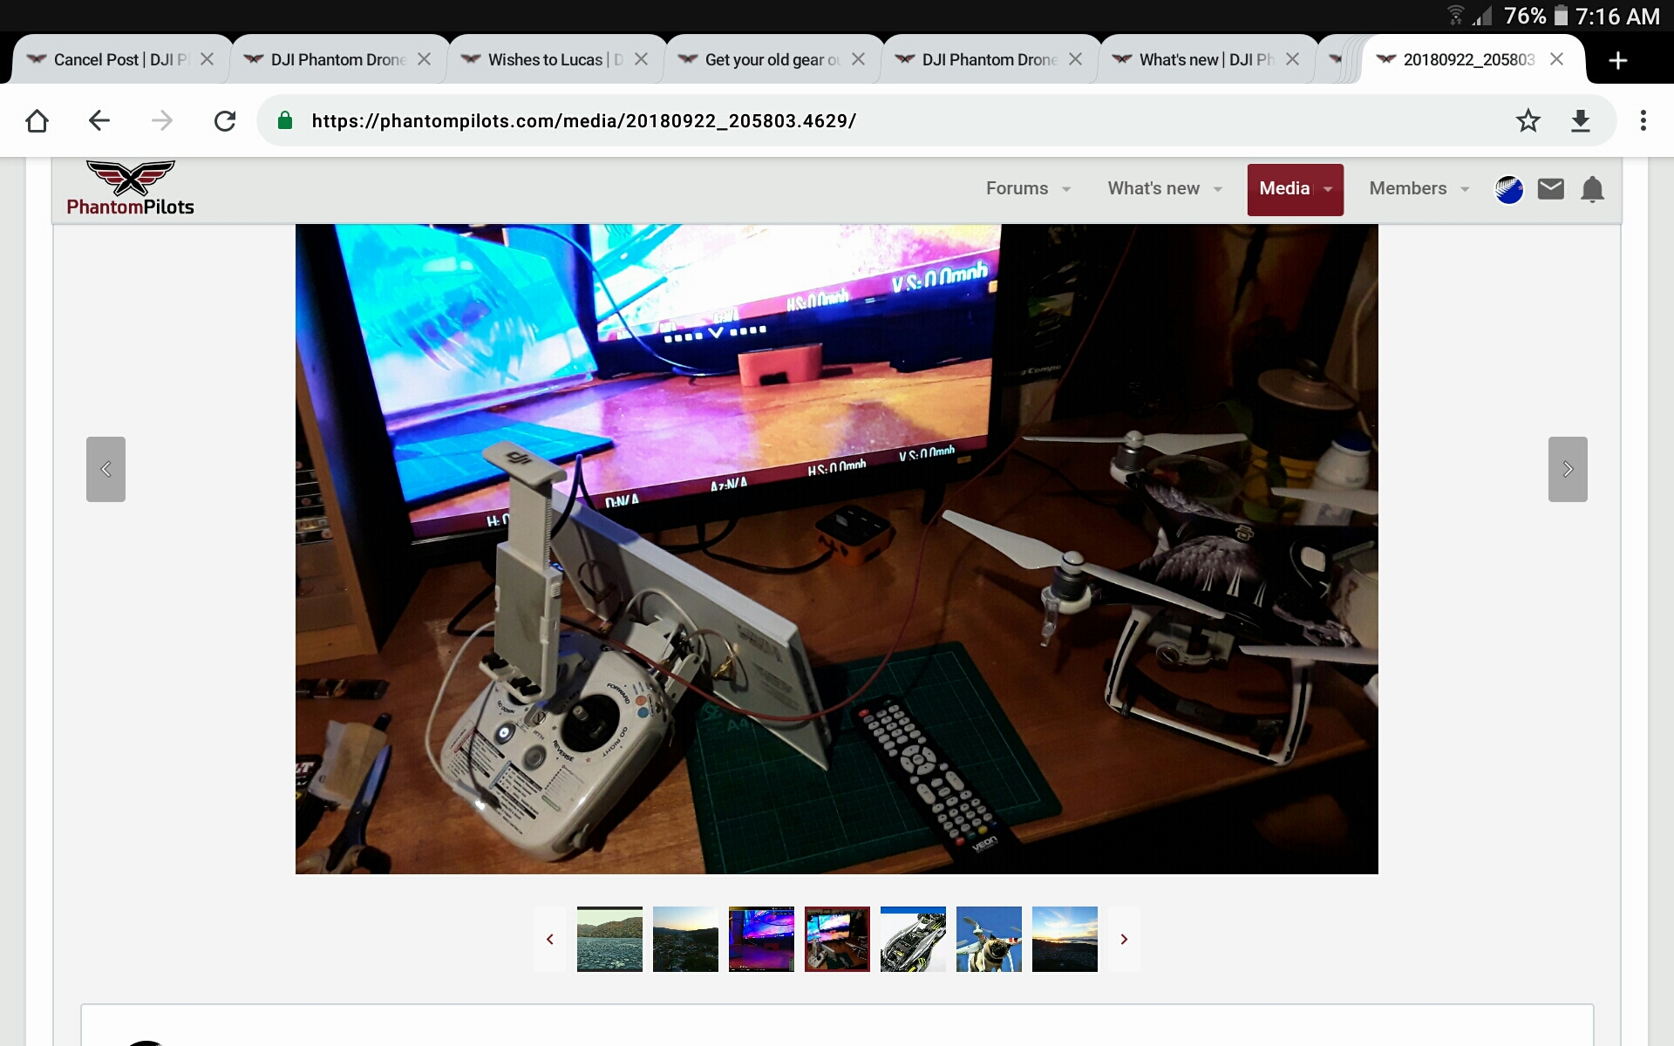Go to next media with gray right arrow
Viewport: 1674px width, 1046px height.
(1568, 469)
